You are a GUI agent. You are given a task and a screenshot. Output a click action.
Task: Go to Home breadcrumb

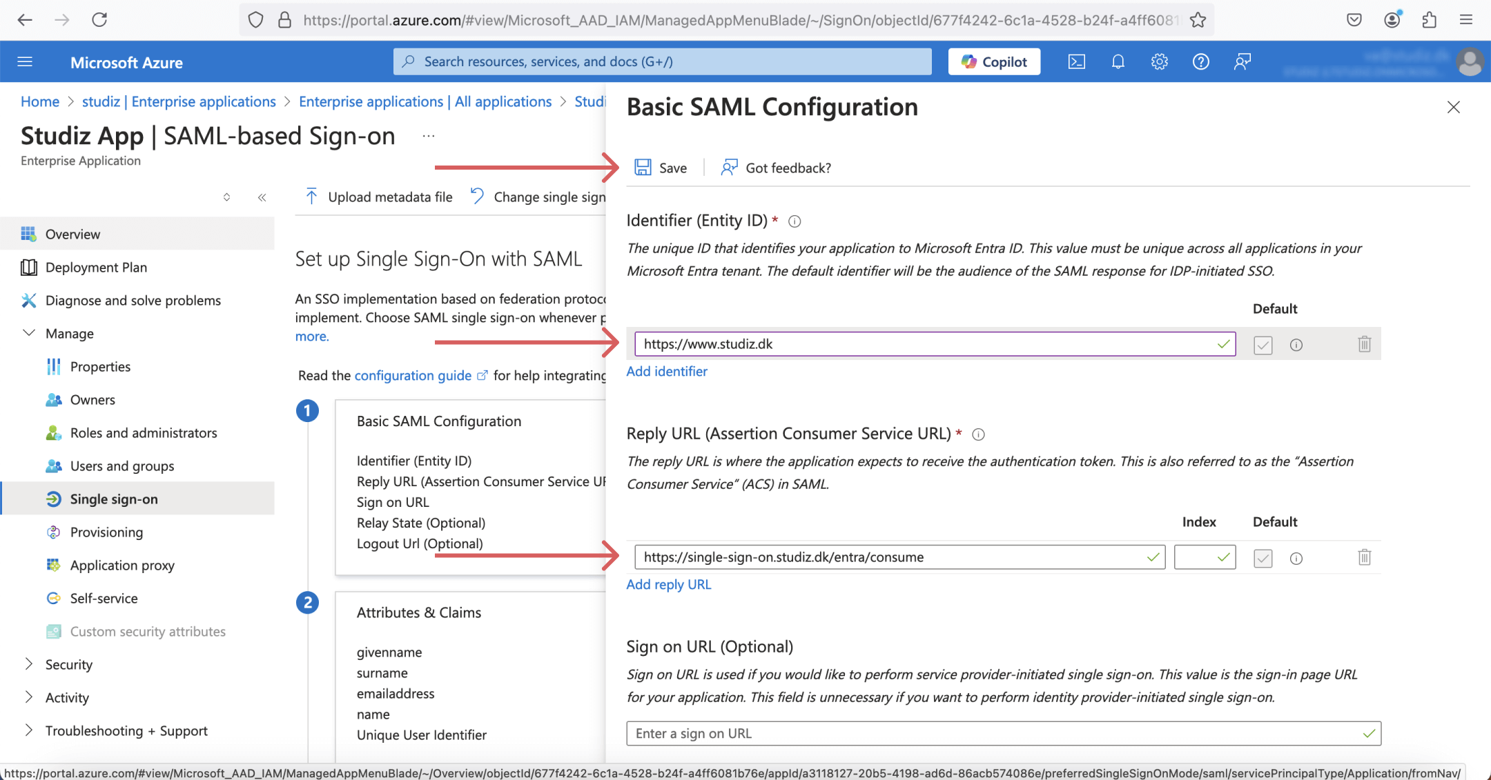[40, 102]
